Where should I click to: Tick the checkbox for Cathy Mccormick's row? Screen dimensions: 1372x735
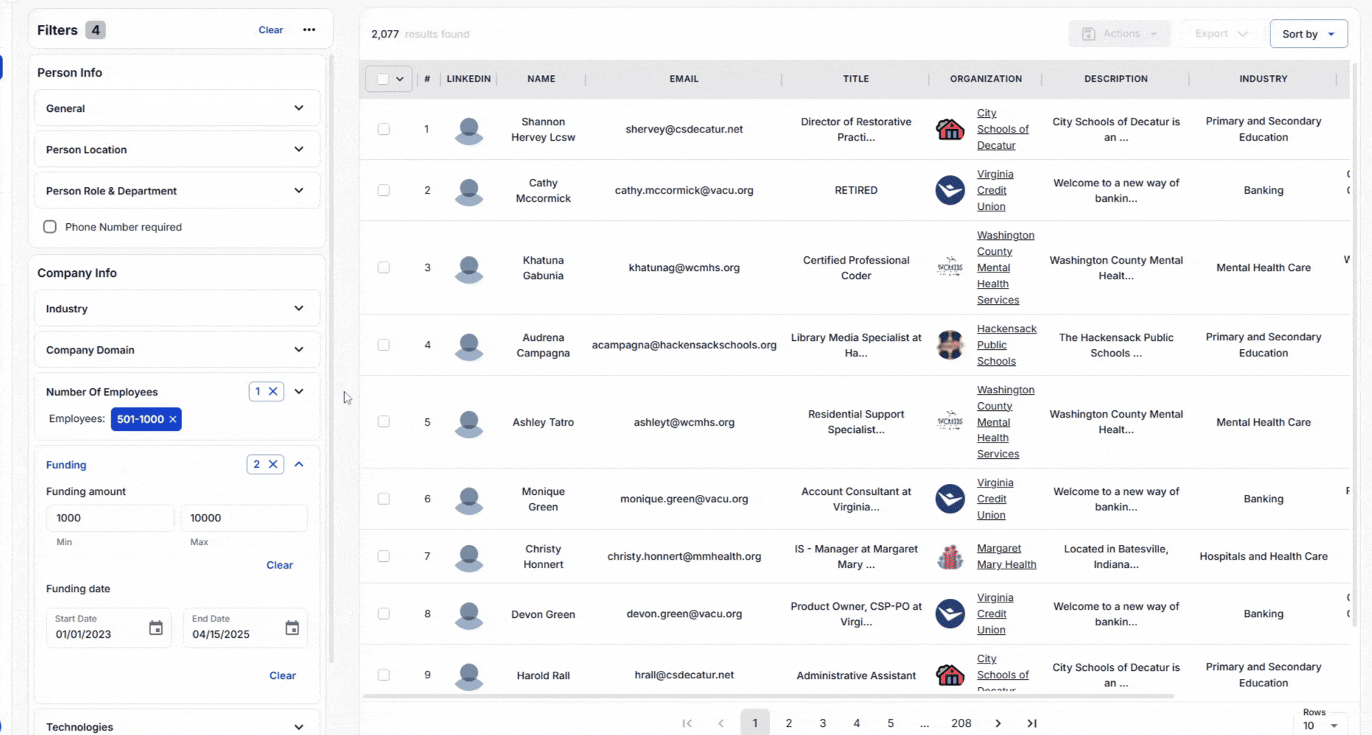384,190
